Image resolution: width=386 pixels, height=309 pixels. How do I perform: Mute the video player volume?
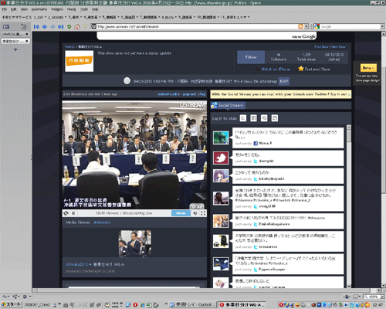195,213
